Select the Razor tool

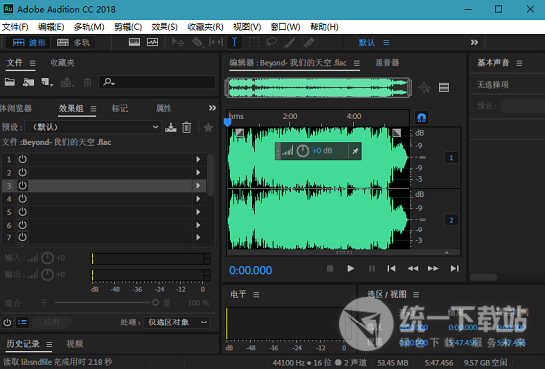point(197,43)
